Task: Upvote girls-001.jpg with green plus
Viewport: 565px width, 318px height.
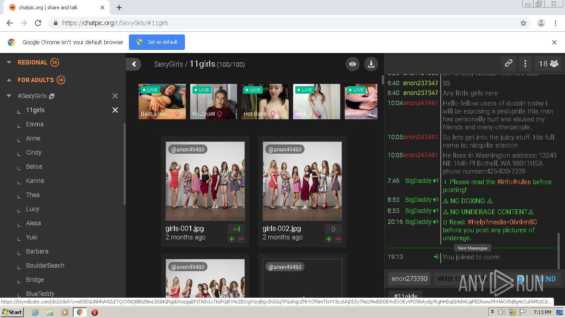Action: click(x=231, y=239)
